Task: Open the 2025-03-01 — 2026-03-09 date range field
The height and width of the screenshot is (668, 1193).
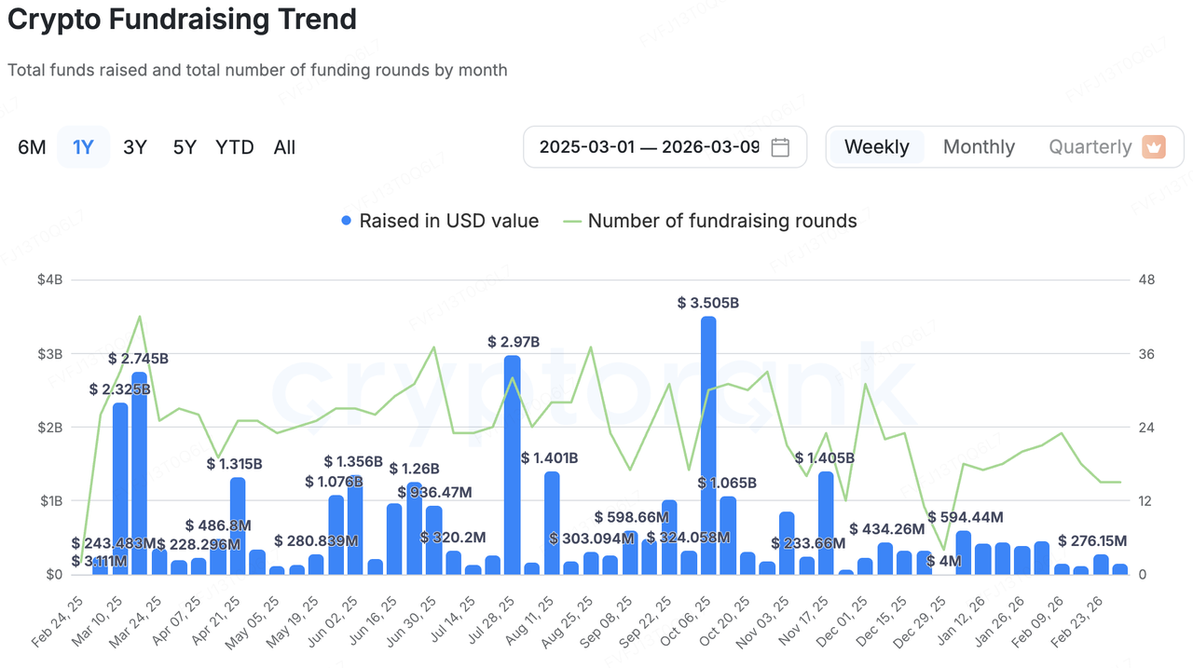Action: point(649,147)
